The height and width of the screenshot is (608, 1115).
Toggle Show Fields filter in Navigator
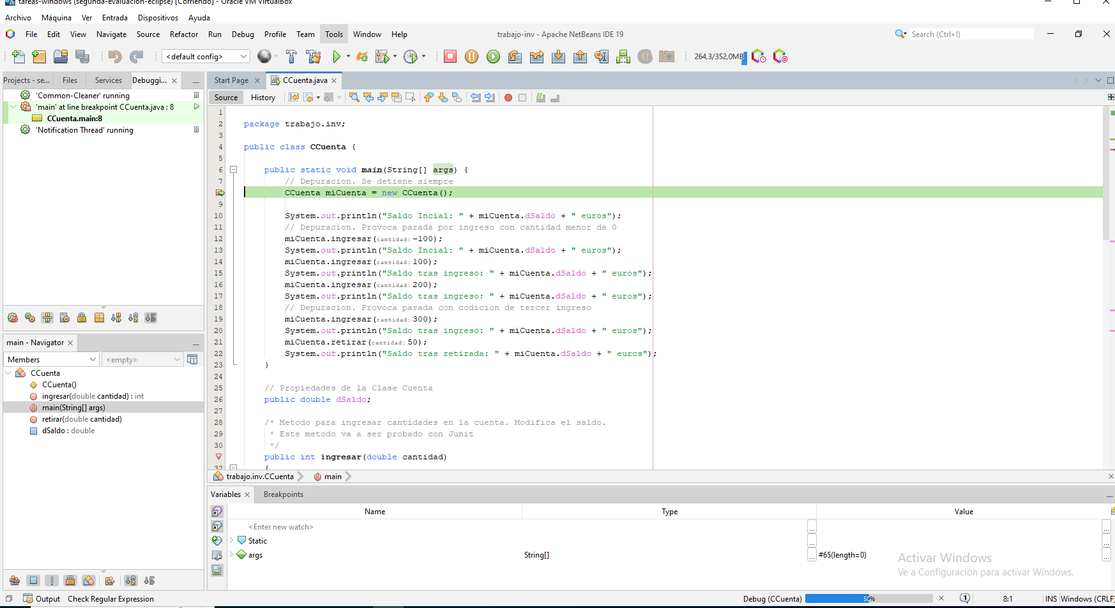(x=34, y=581)
